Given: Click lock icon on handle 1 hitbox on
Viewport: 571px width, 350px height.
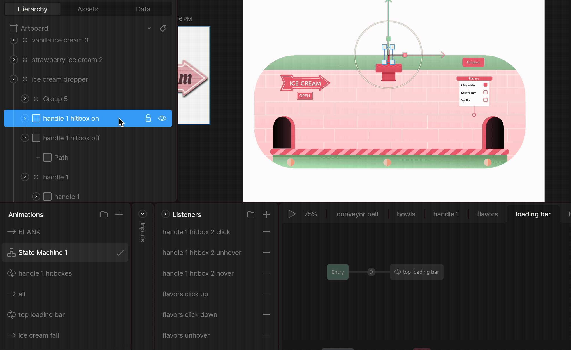Looking at the screenshot, I should point(148,118).
